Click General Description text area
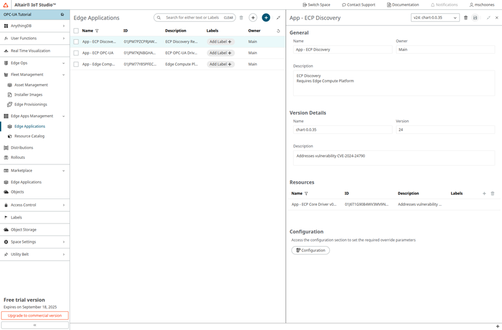502x330 pixels. point(394,83)
